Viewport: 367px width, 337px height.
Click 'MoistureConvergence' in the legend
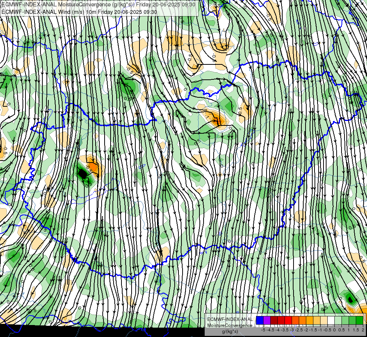(x=230, y=325)
